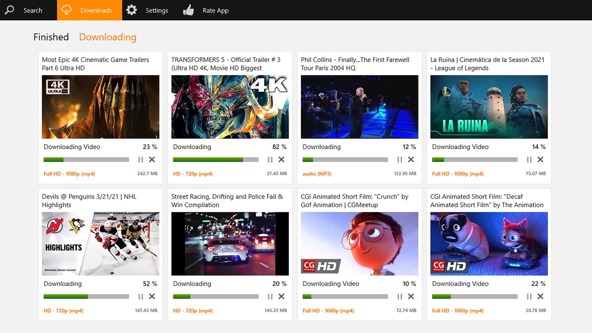The height and width of the screenshot is (333, 592).
Task: Cancel the Phil Collins audio download
Action: point(411,160)
